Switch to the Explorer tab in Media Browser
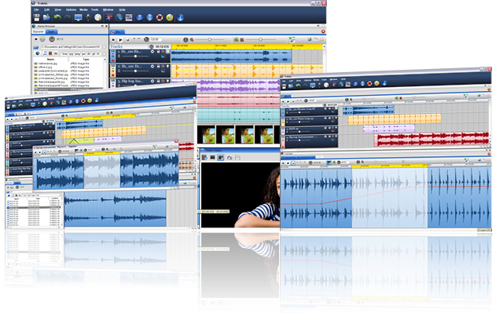496x313 pixels. (x=39, y=31)
